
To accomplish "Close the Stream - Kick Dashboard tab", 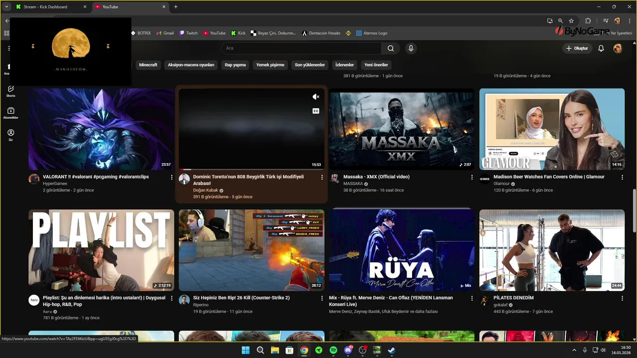I will coord(85,7).
